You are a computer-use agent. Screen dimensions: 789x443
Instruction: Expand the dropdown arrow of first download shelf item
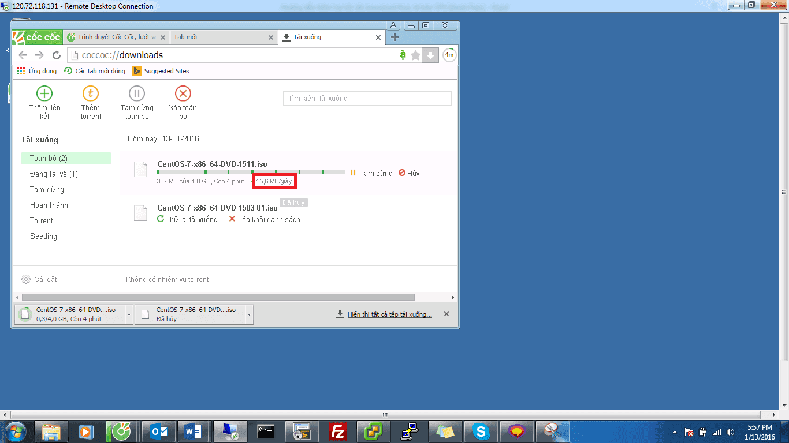point(129,314)
